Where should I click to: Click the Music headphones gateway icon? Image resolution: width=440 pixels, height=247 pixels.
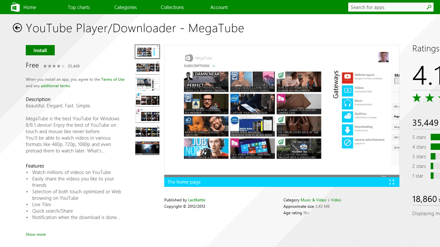tap(348, 104)
